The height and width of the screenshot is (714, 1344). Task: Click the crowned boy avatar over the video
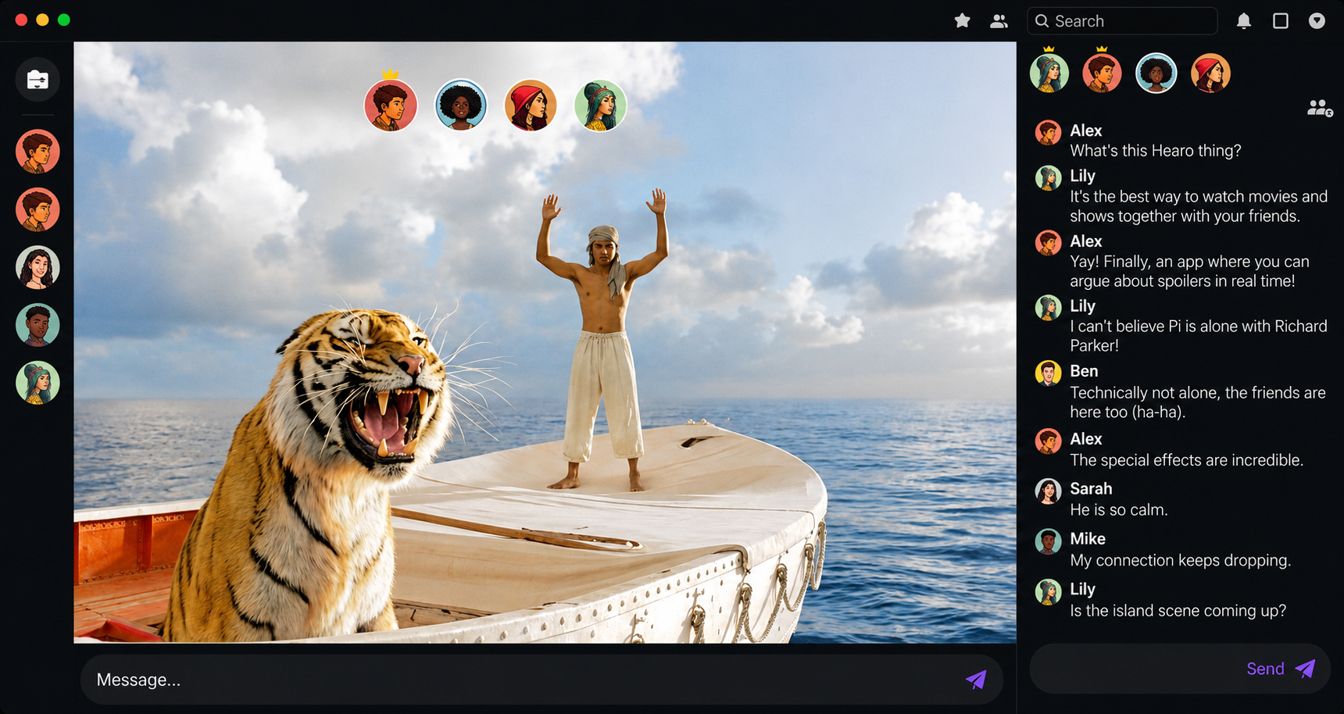coord(391,105)
